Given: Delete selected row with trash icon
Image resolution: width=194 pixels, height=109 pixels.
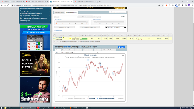Looking at the screenshot, I should click(x=55, y=42).
